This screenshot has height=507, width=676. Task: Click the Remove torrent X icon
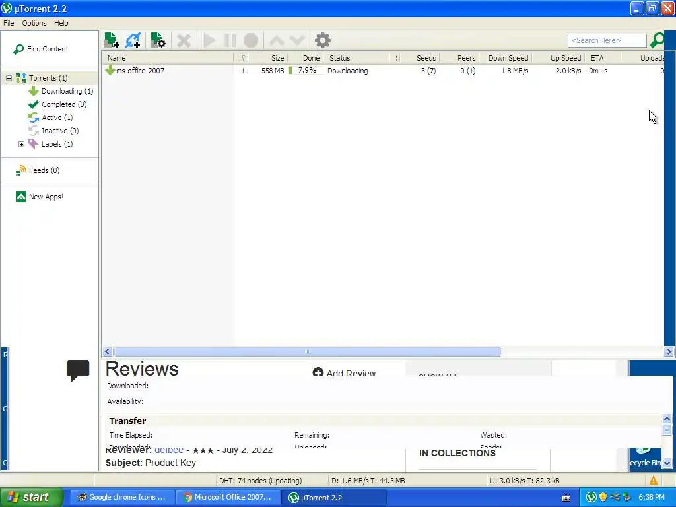click(184, 40)
